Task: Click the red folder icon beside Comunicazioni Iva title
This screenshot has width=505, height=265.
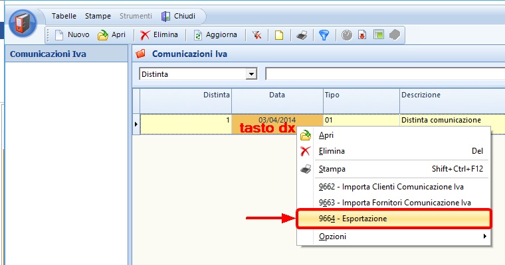Action: 141,54
